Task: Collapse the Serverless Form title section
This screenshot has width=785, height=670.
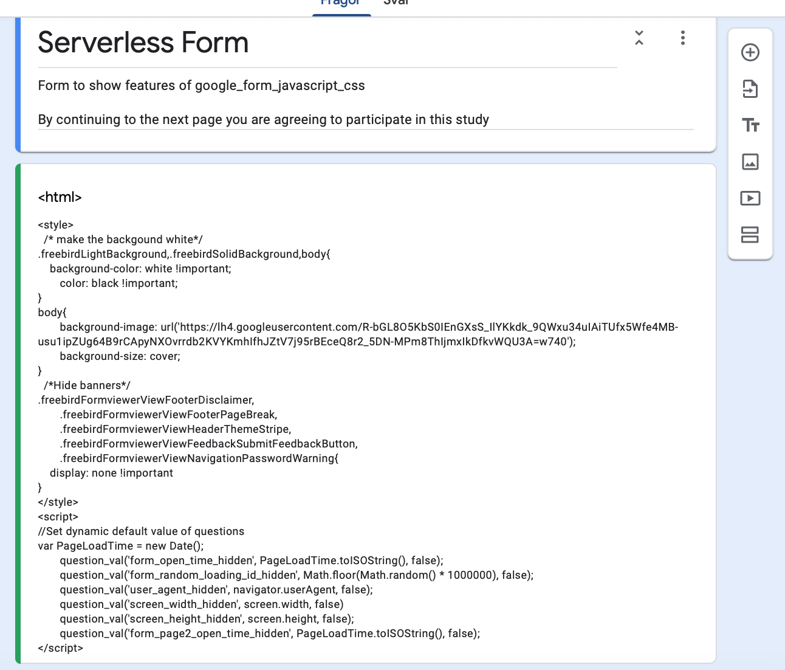Action: [x=639, y=38]
